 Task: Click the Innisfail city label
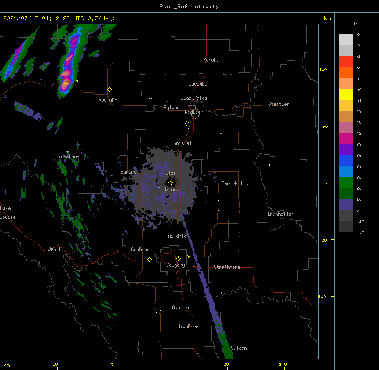[182, 143]
